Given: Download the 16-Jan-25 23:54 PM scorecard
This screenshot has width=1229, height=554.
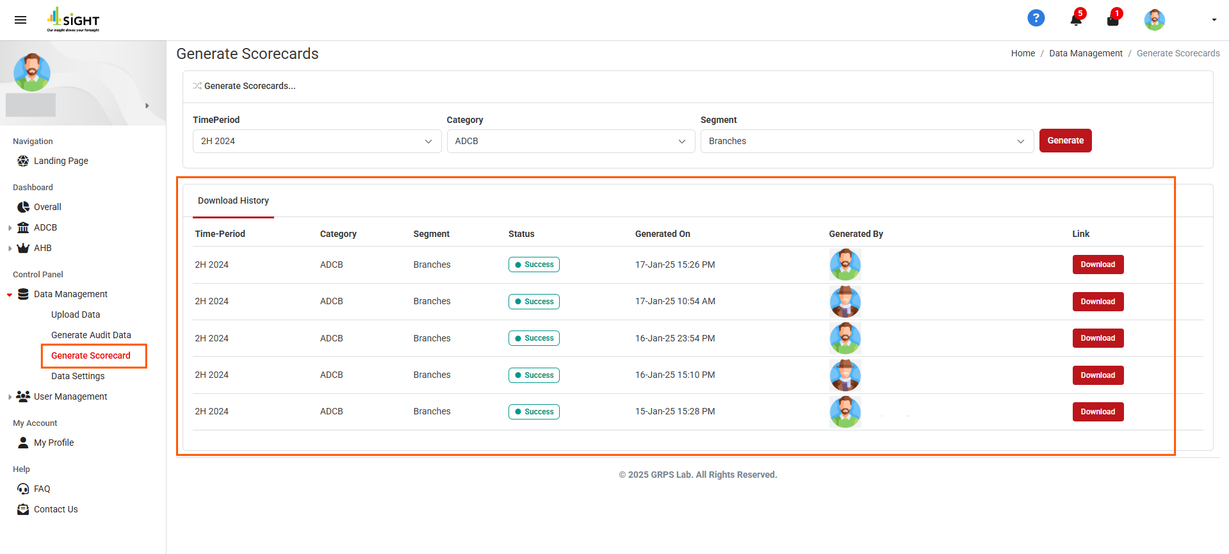Looking at the screenshot, I should pos(1098,338).
